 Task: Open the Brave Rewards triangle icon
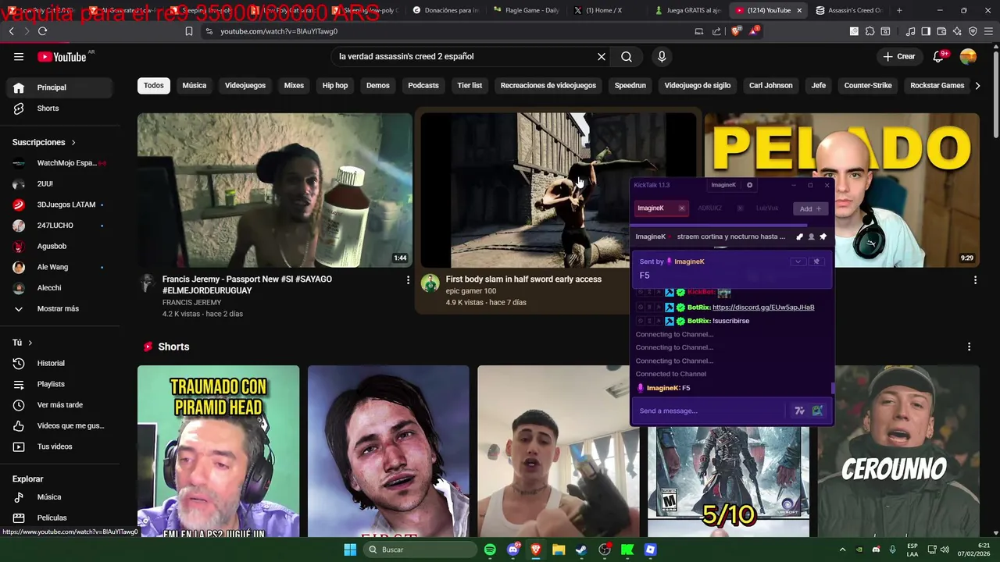754,31
